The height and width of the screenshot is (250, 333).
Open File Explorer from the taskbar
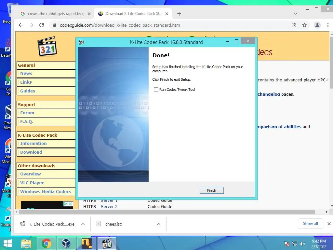coord(26,243)
